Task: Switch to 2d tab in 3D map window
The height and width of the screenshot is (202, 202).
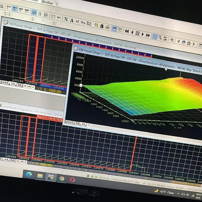Action: 77,123
